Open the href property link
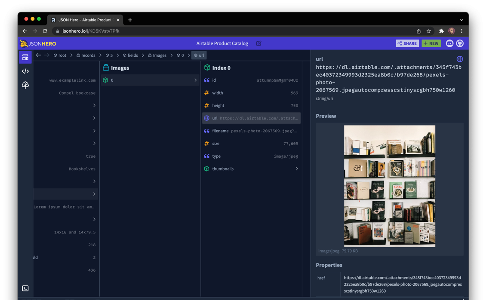486x300 pixels. point(403,284)
